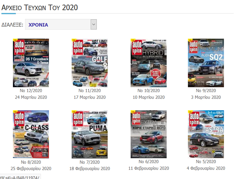Screen dimensions: 238x179
Task: Open the No 11/2020 issue link
Action: pyautogui.click(x=90, y=91)
